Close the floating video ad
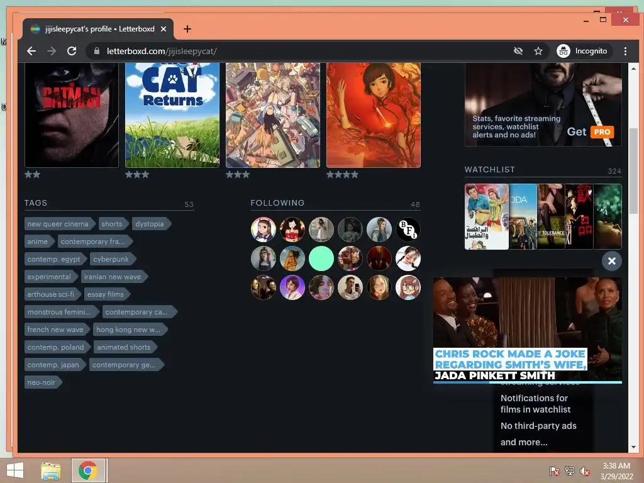The height and width of the screenshot is (483, 644). pos(611,261)
